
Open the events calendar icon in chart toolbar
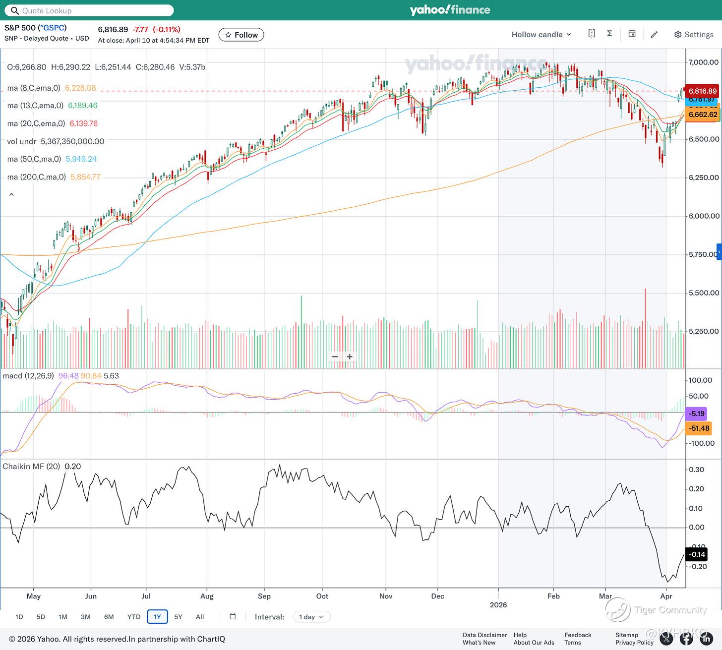point(632,34)
